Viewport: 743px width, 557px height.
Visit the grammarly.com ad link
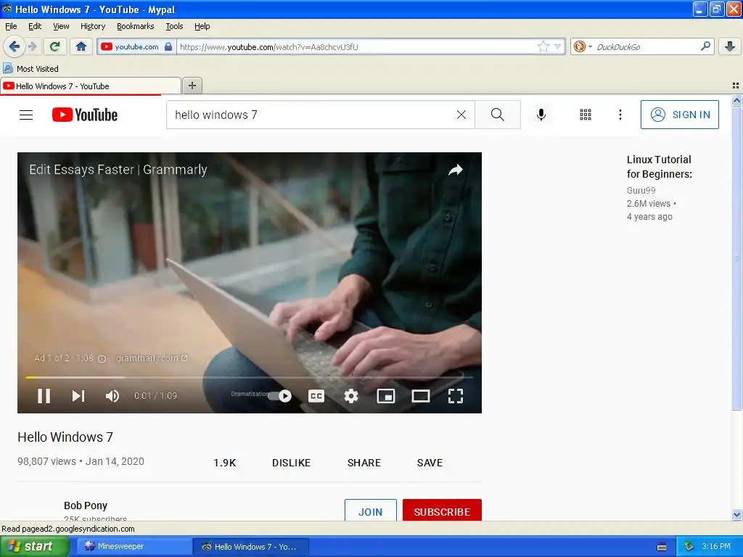click(152, 358)
